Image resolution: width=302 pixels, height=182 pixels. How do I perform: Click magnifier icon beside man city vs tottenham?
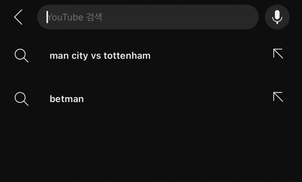click(x=22, y=56)
